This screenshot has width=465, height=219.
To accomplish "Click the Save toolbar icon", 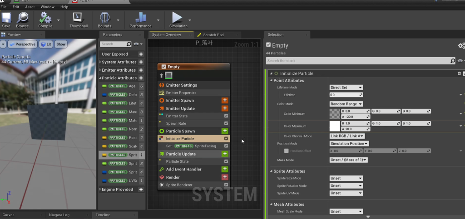I will [6, 18].
